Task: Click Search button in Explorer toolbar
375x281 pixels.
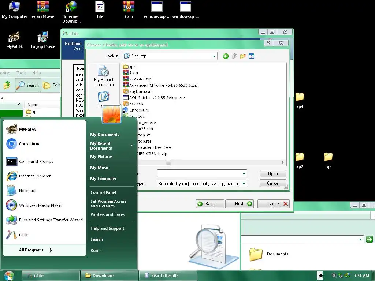Action: pos(28,85)
